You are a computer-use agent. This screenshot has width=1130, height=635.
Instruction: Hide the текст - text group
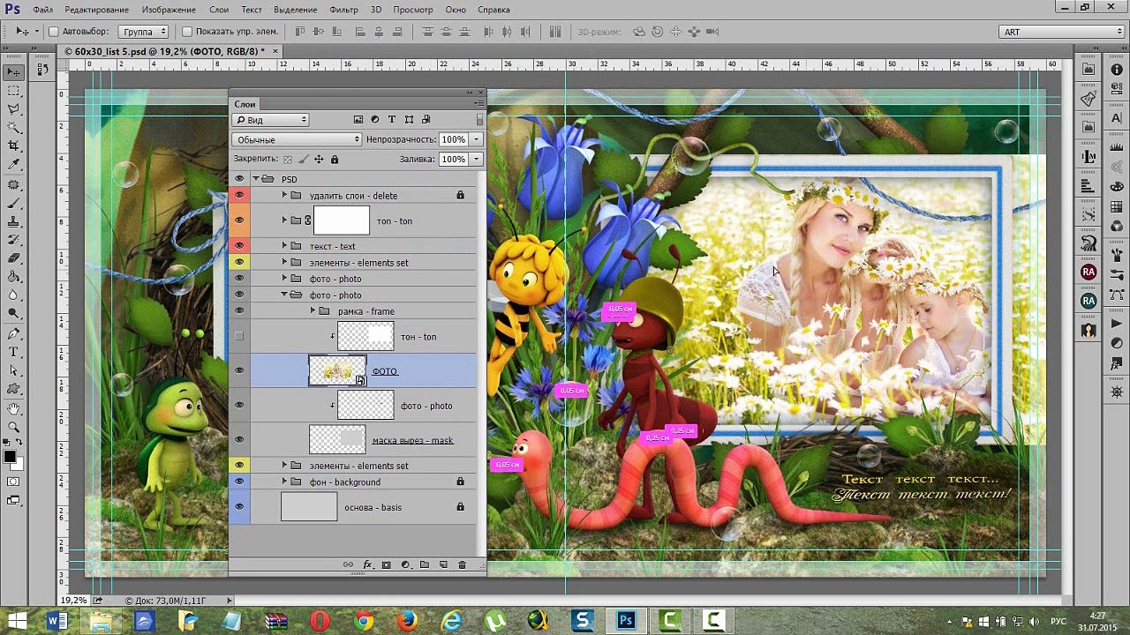tap(239, 246)
